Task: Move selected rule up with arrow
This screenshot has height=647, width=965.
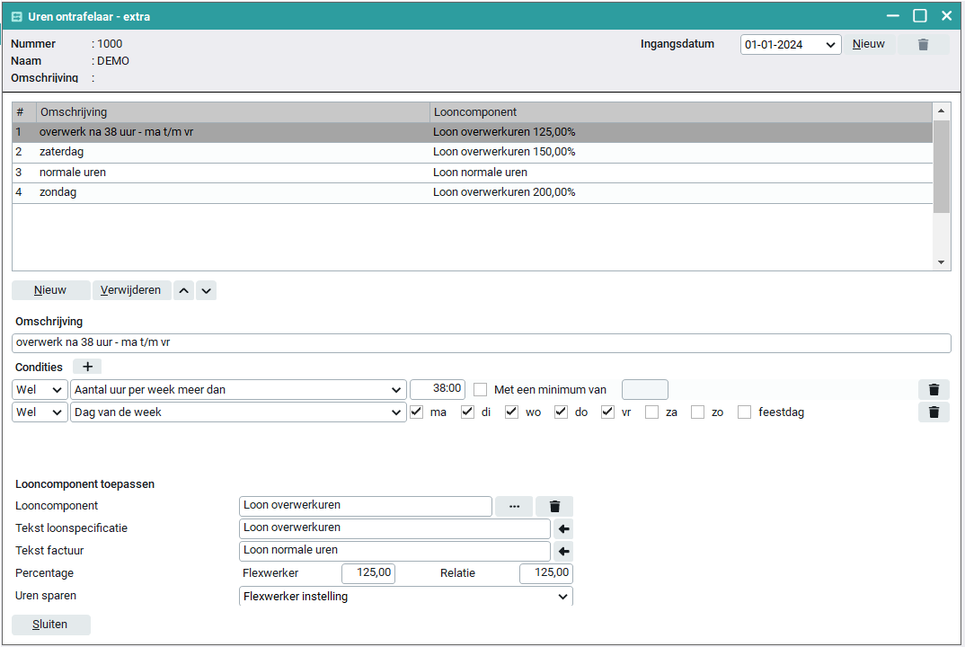Action: click(183, 290)
